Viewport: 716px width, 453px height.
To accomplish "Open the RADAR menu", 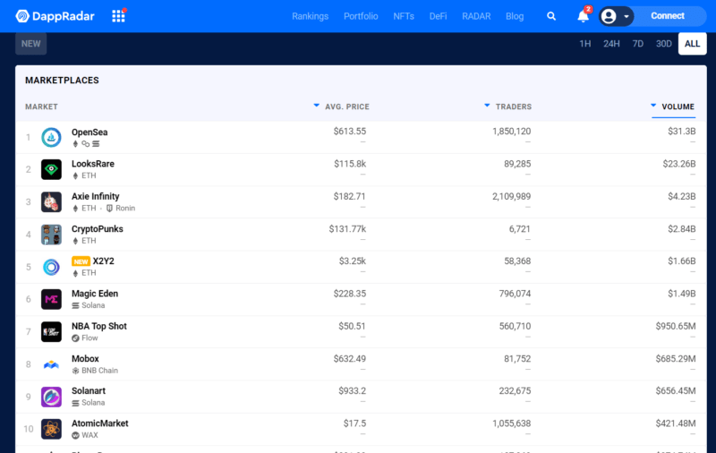I will 476,16.
